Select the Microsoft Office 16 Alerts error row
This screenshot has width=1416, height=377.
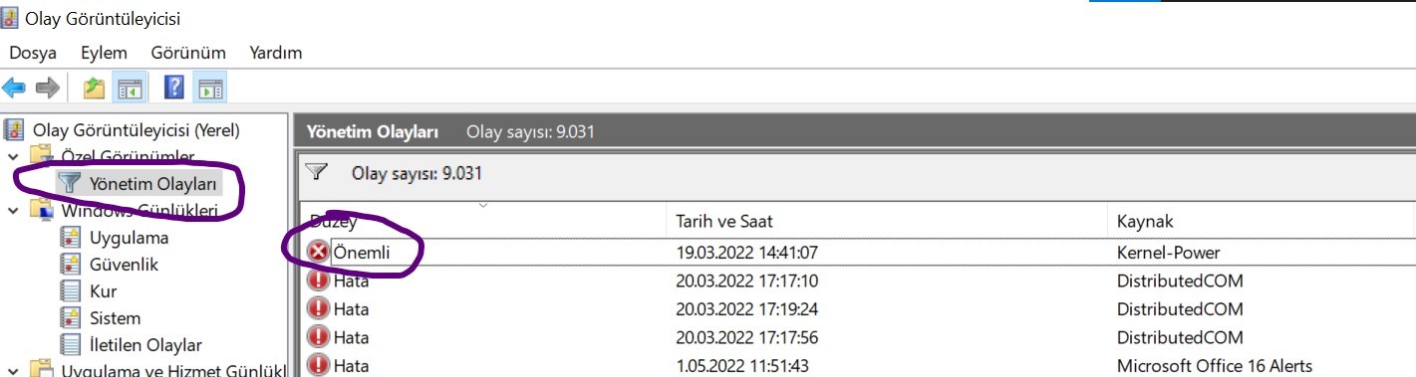[857, 365]
